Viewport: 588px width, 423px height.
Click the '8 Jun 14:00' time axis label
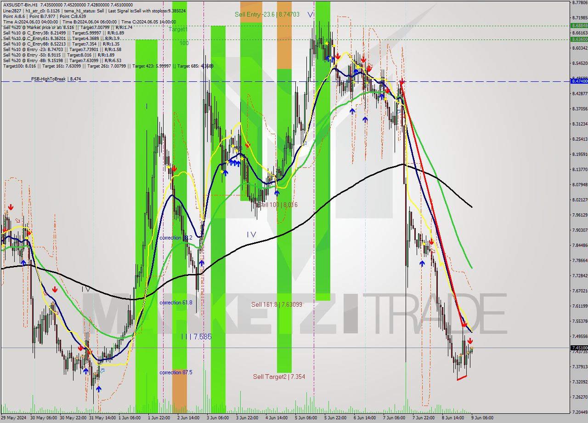(x=453, y=418)
